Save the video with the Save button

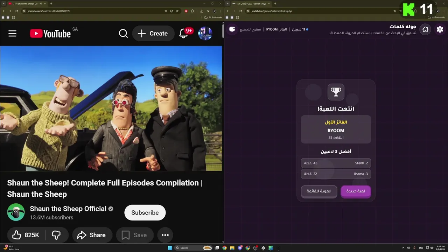click(135, 235)
